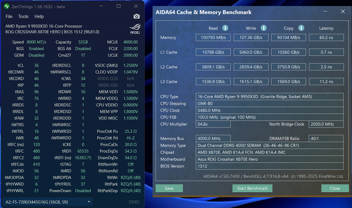The width and height of the screenshot is (352, 208).
Task: Click the CPU Multiplier field 54.8x
Action: (x=213, y=124)
